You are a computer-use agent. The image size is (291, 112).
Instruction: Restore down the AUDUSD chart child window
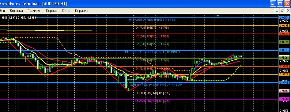click(282, 11)
